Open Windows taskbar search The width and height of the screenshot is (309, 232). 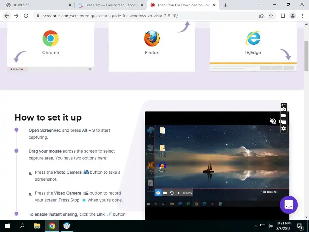(22, 226)
